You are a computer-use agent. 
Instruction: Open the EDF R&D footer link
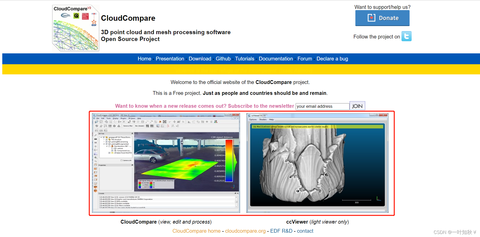click(281, 231)
